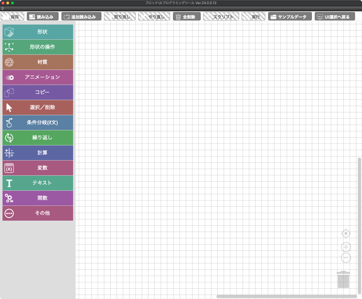Viewport: 362px width, 299px height.
Task: Open the その他 (other) category
Action: (x=38, y=213)
